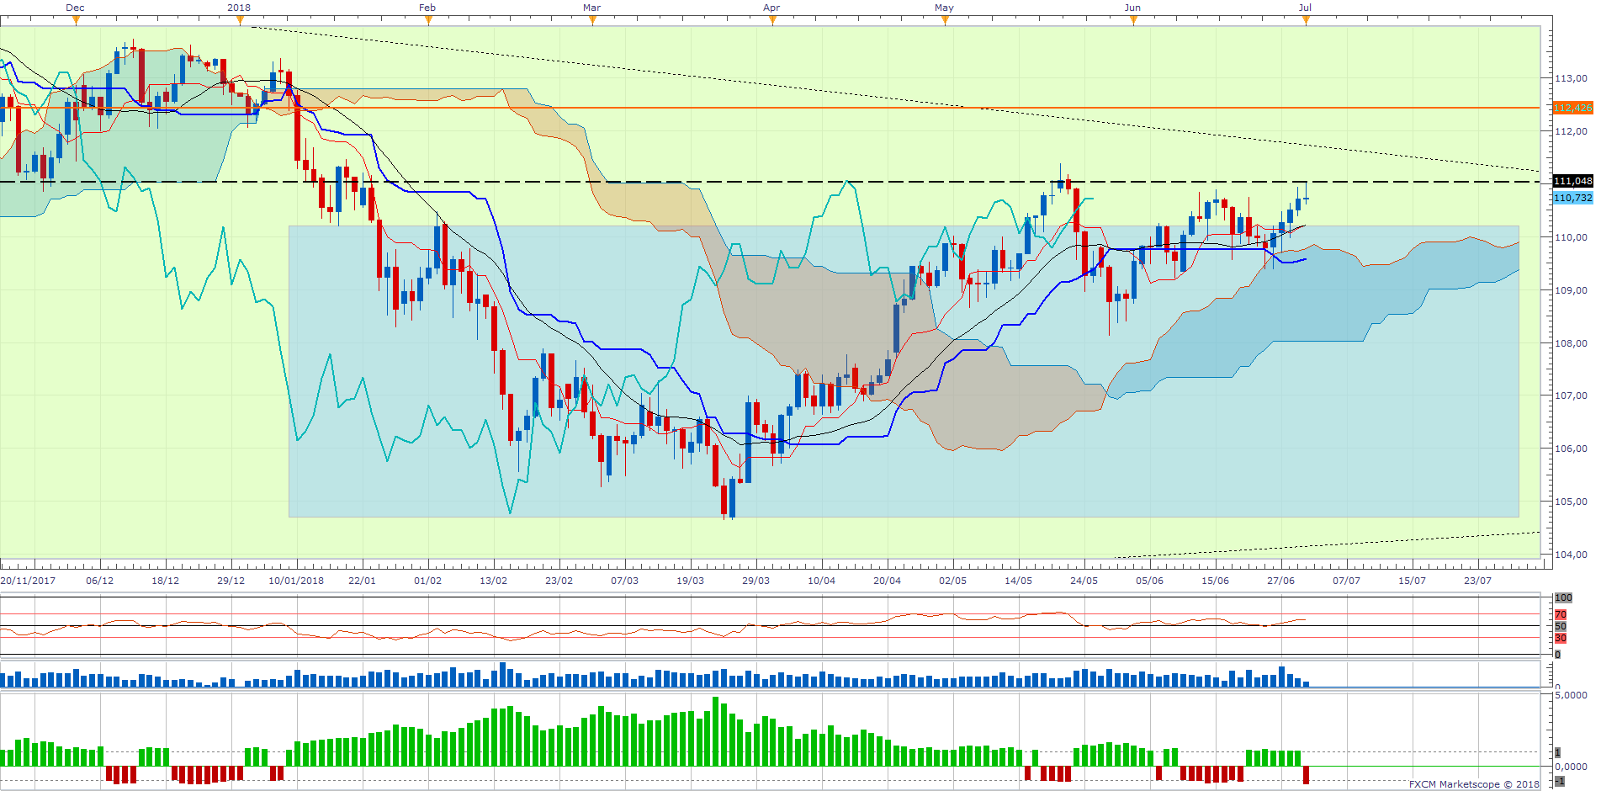1601x791 pixels.
Task: Select the 2018 year marker on top axis
Action: (239, 8)
